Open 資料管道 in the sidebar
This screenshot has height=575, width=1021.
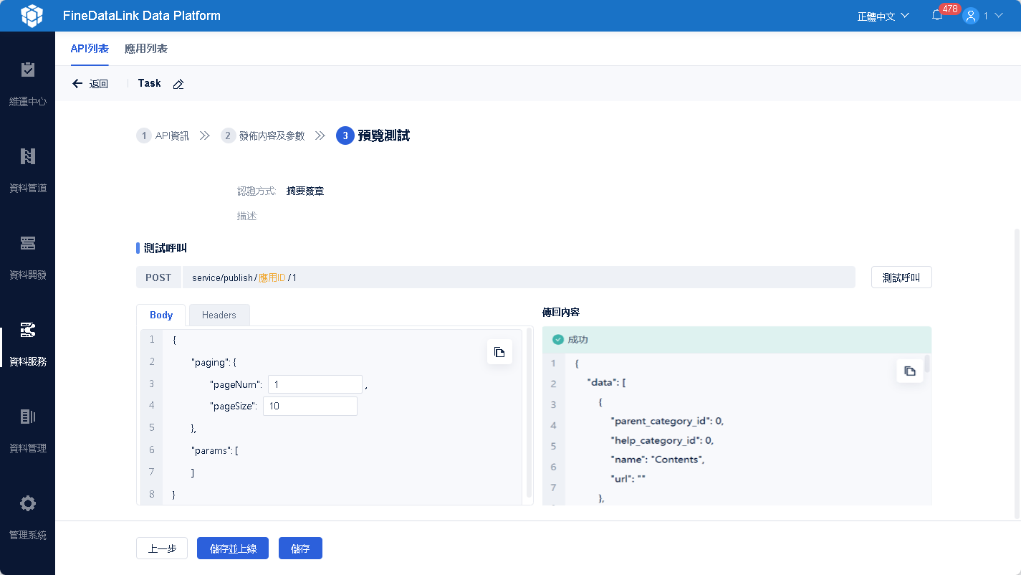click(x=28, y=171)
